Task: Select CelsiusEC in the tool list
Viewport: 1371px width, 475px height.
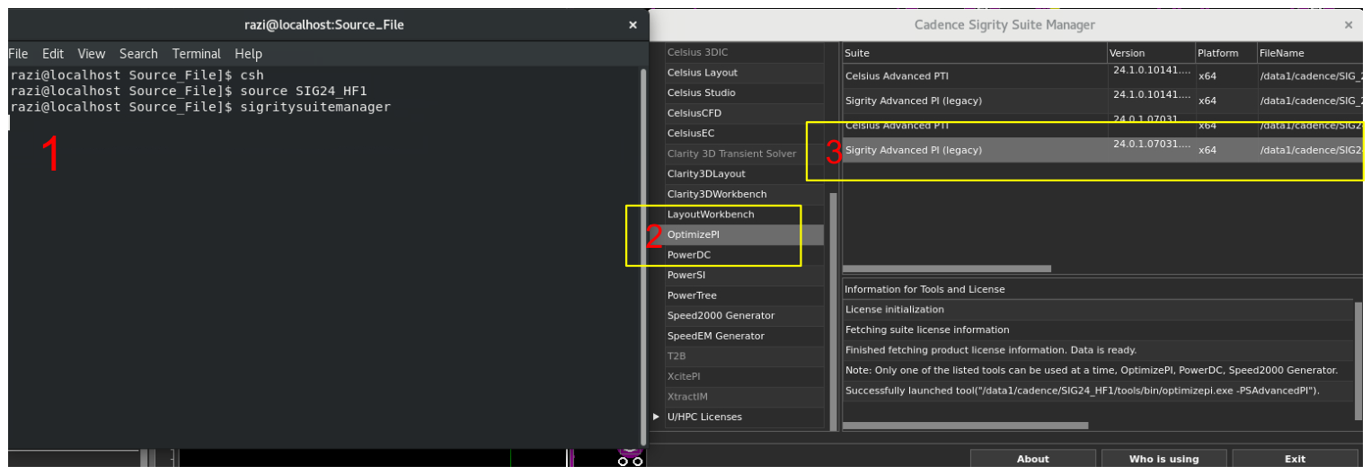Action: (x=744, y=134)
